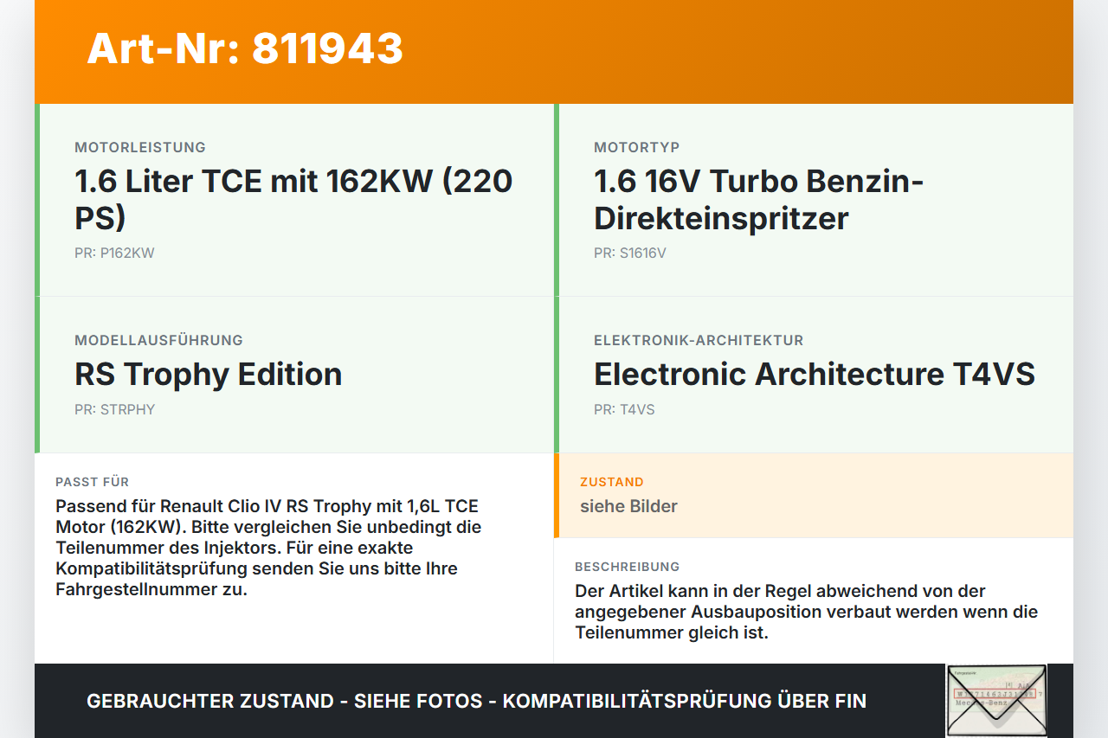Image resolution: width=1108 pixels, height=738 pixels.
Task: Click the MOTORTYP label
Action: [x=637, y=147]
